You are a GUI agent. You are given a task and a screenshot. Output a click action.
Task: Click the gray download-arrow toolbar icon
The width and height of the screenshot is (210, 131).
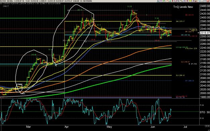pos(178,1)
